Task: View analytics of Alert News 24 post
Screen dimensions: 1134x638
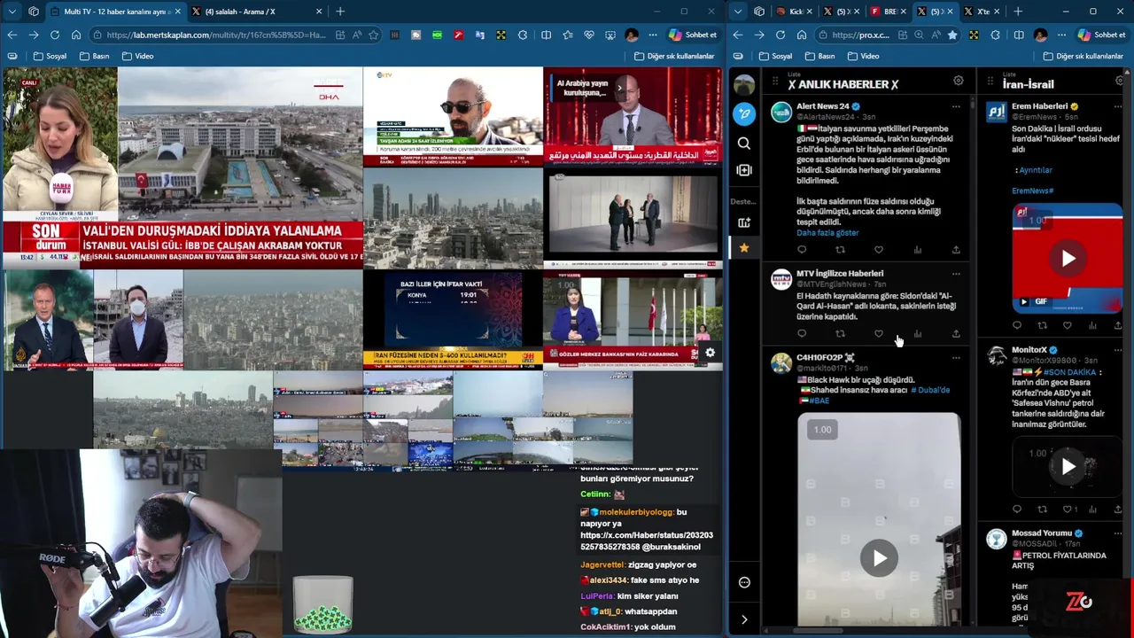Action: pos(917,250)
